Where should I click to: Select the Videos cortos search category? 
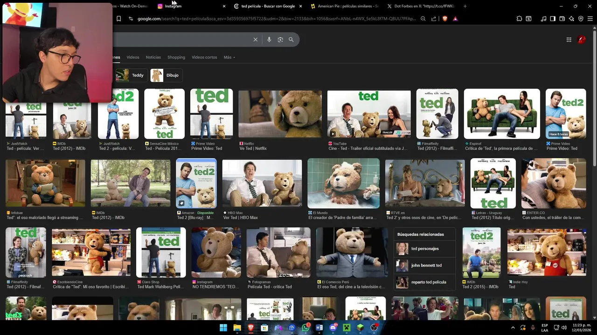(x=204, y=57)
